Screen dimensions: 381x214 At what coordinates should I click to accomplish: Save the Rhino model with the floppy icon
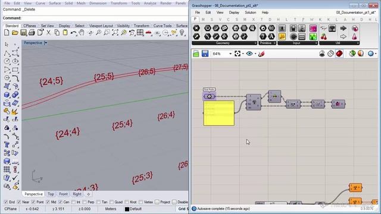(x=23, y=33)
